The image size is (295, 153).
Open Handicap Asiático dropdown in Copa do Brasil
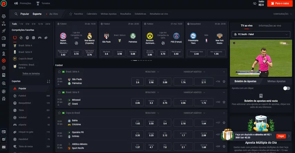coord(194,113)
